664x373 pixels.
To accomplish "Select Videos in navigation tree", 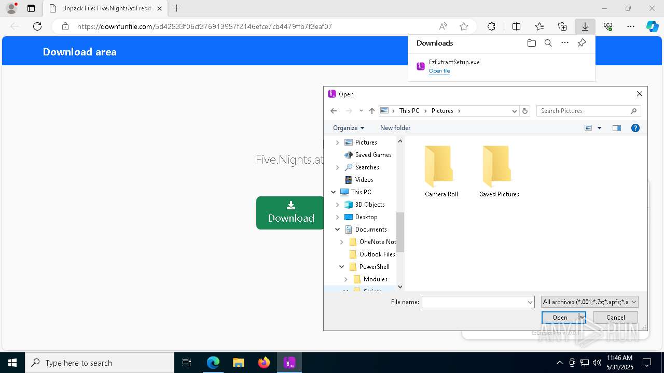I will tap(364, 180).
